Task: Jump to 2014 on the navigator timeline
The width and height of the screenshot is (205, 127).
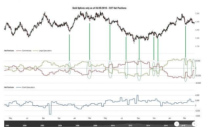Action: (x=148, y=125)
